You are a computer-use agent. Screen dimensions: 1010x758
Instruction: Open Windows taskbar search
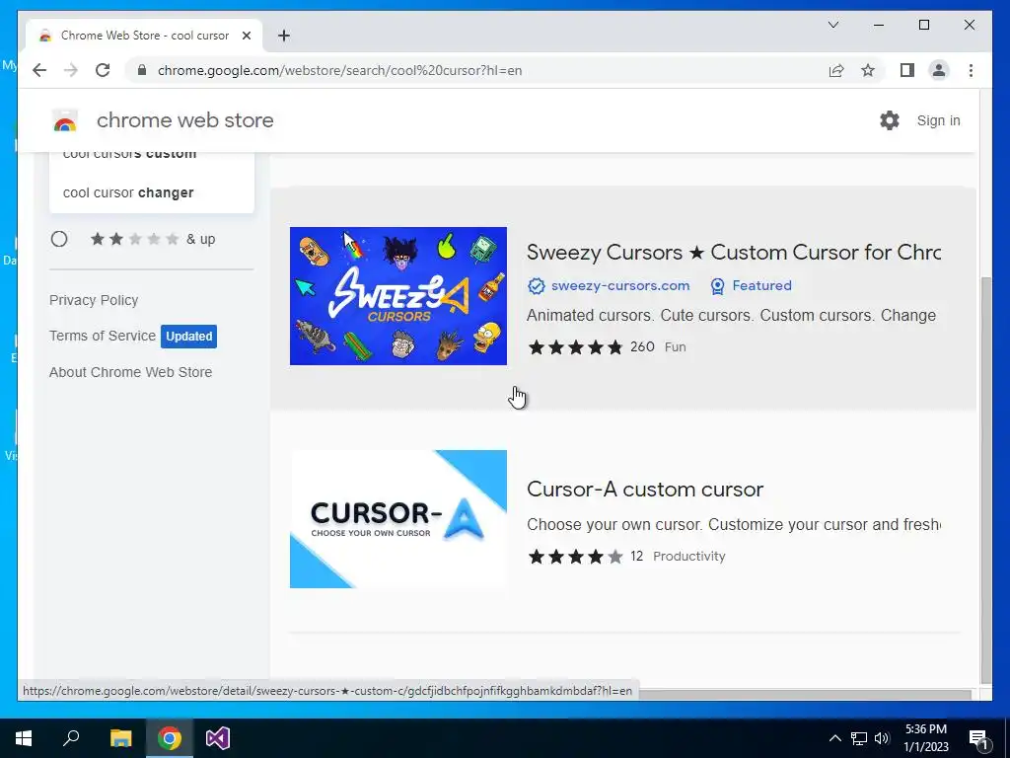pos(71,738)
